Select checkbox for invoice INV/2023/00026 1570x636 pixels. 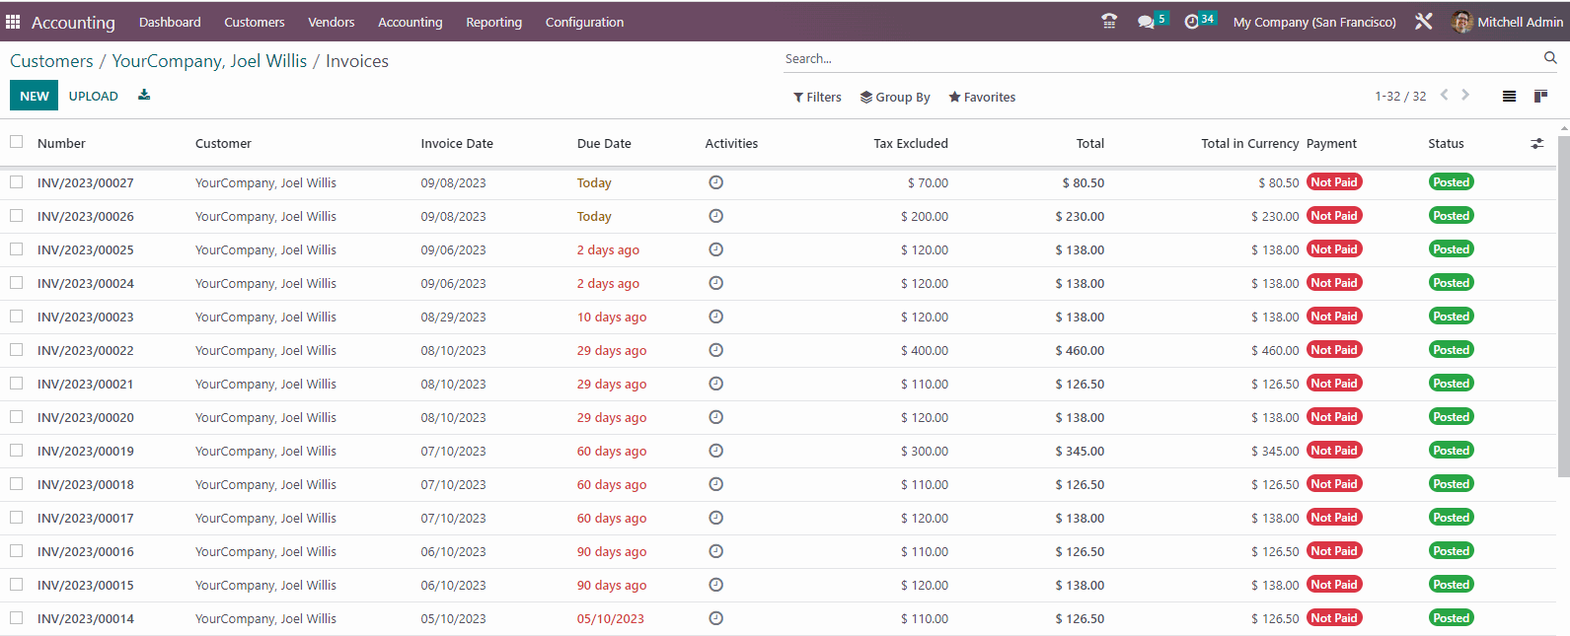[17, 216]
